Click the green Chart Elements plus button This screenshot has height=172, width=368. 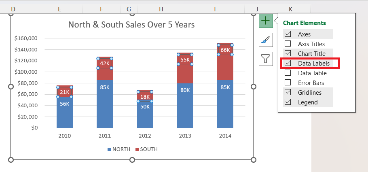(x=266, y=21)
